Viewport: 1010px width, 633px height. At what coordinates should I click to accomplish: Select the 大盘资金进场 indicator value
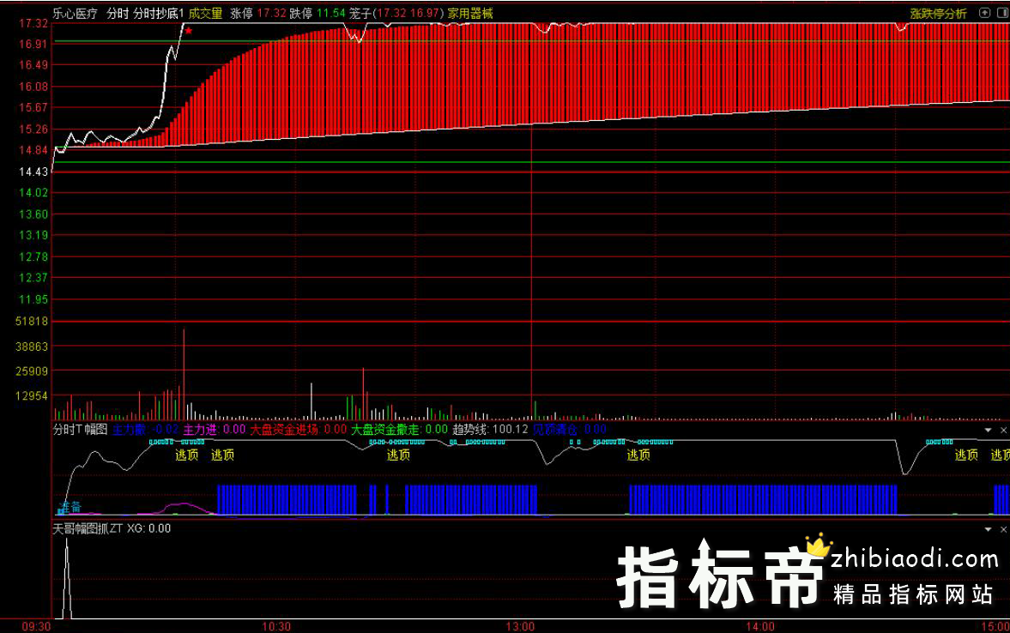[x=299, y=430]
